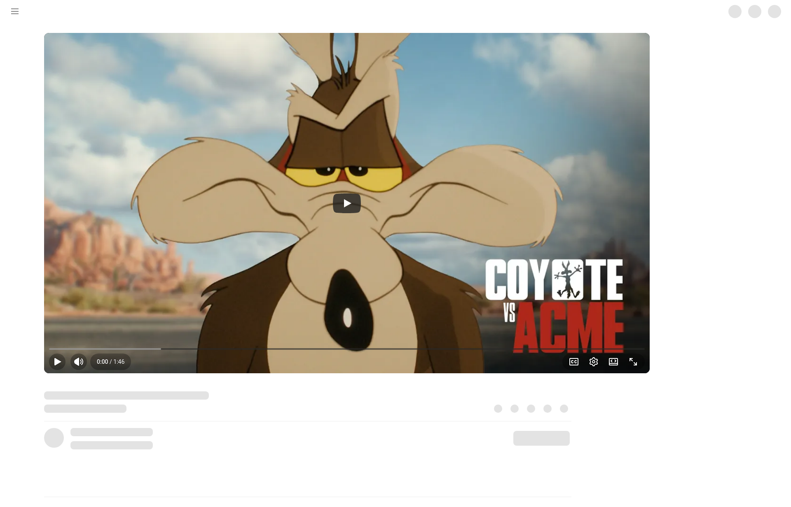Click the middle circular icon at top right
Screen dimensions: 791x507
click(755, 12)
